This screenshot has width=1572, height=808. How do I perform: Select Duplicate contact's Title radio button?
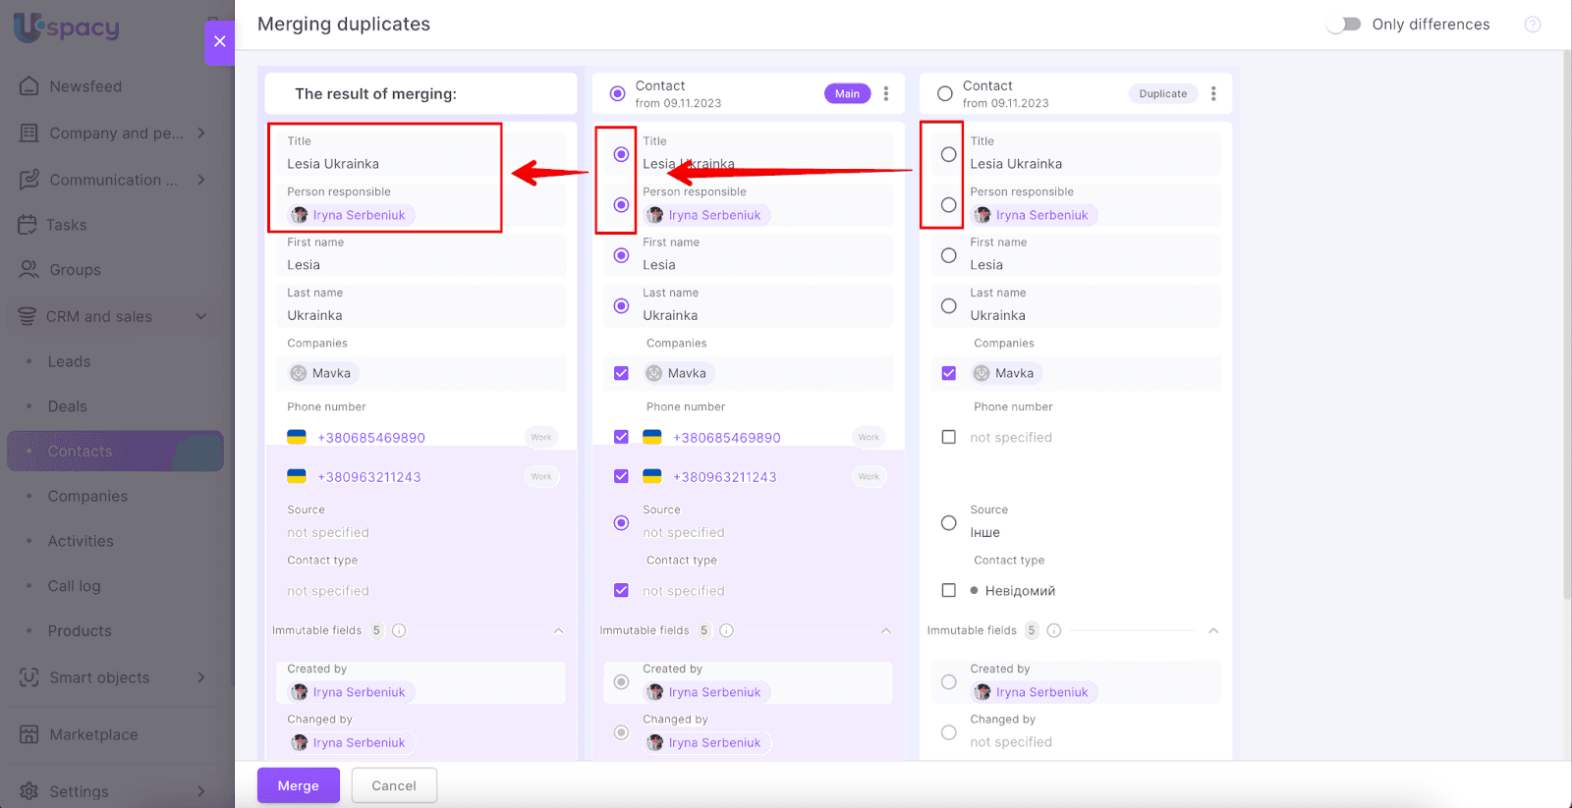tap(948, 154)
